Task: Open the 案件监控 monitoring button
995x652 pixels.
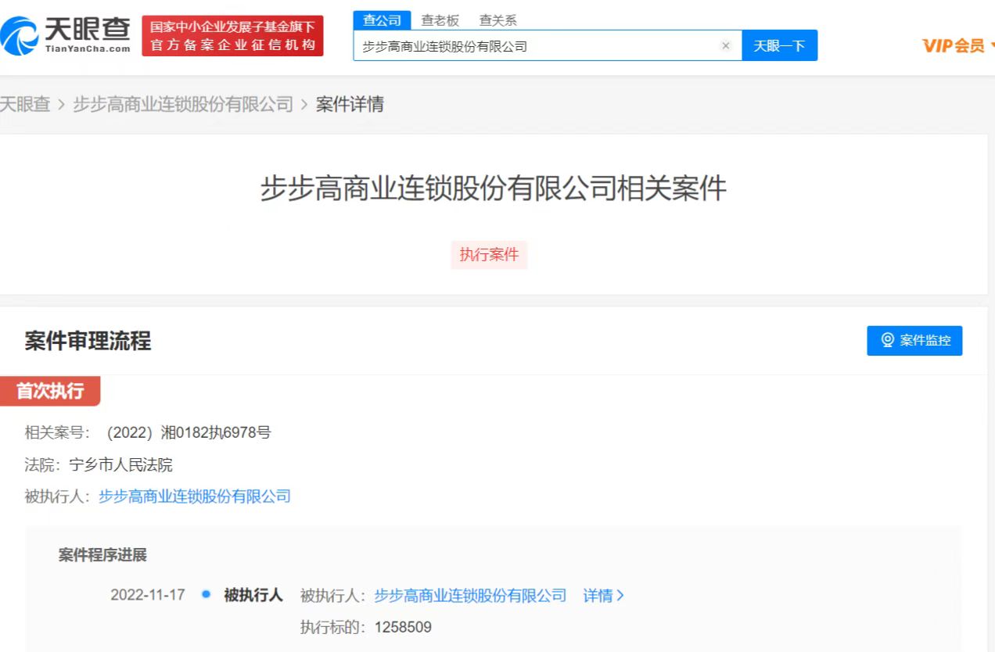Action: (914, 341)
